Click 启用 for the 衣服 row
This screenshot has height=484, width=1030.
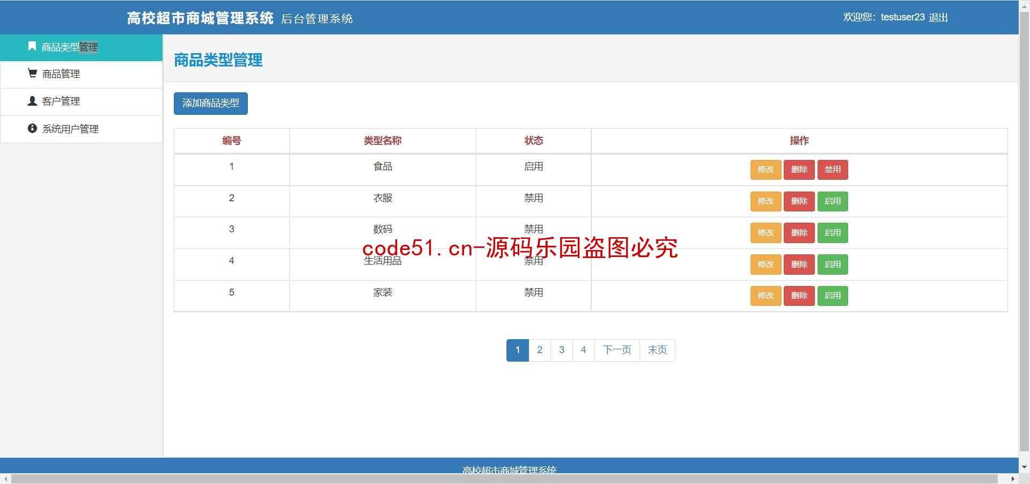coord(833,201)
